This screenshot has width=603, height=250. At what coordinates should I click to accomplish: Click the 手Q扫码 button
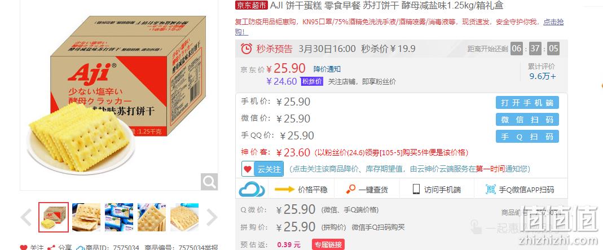click(527, 137)
